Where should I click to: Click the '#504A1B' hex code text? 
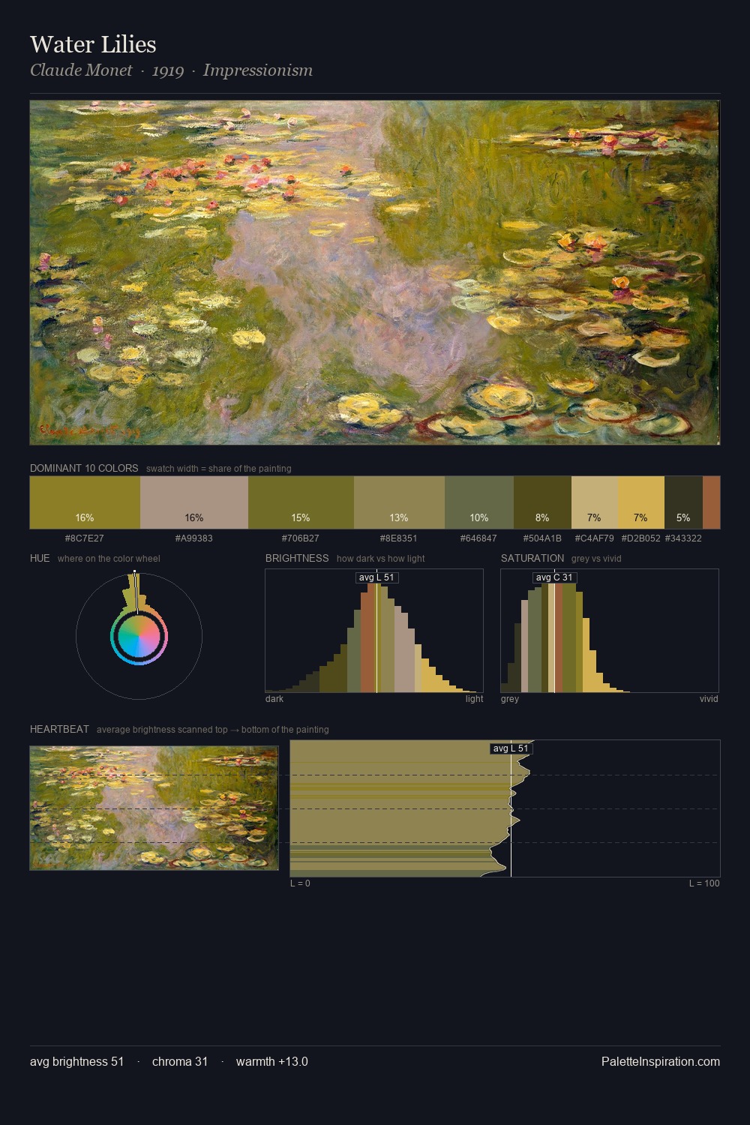point(542,538)
